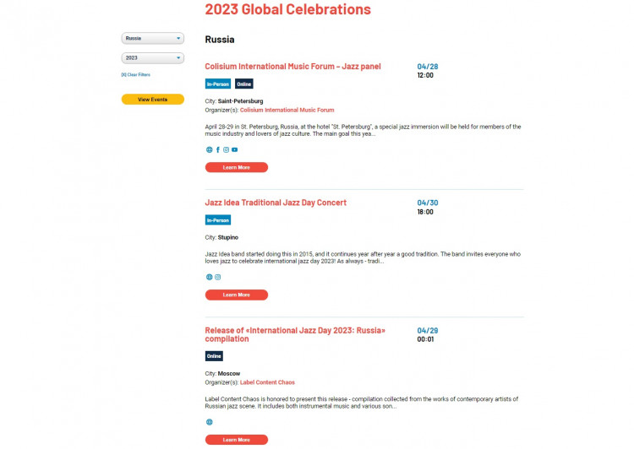Open Jazz Idea Traditional Jazz Day Concert title
The width and height of the screenshot is (634, 449).
tap(276, 203)
